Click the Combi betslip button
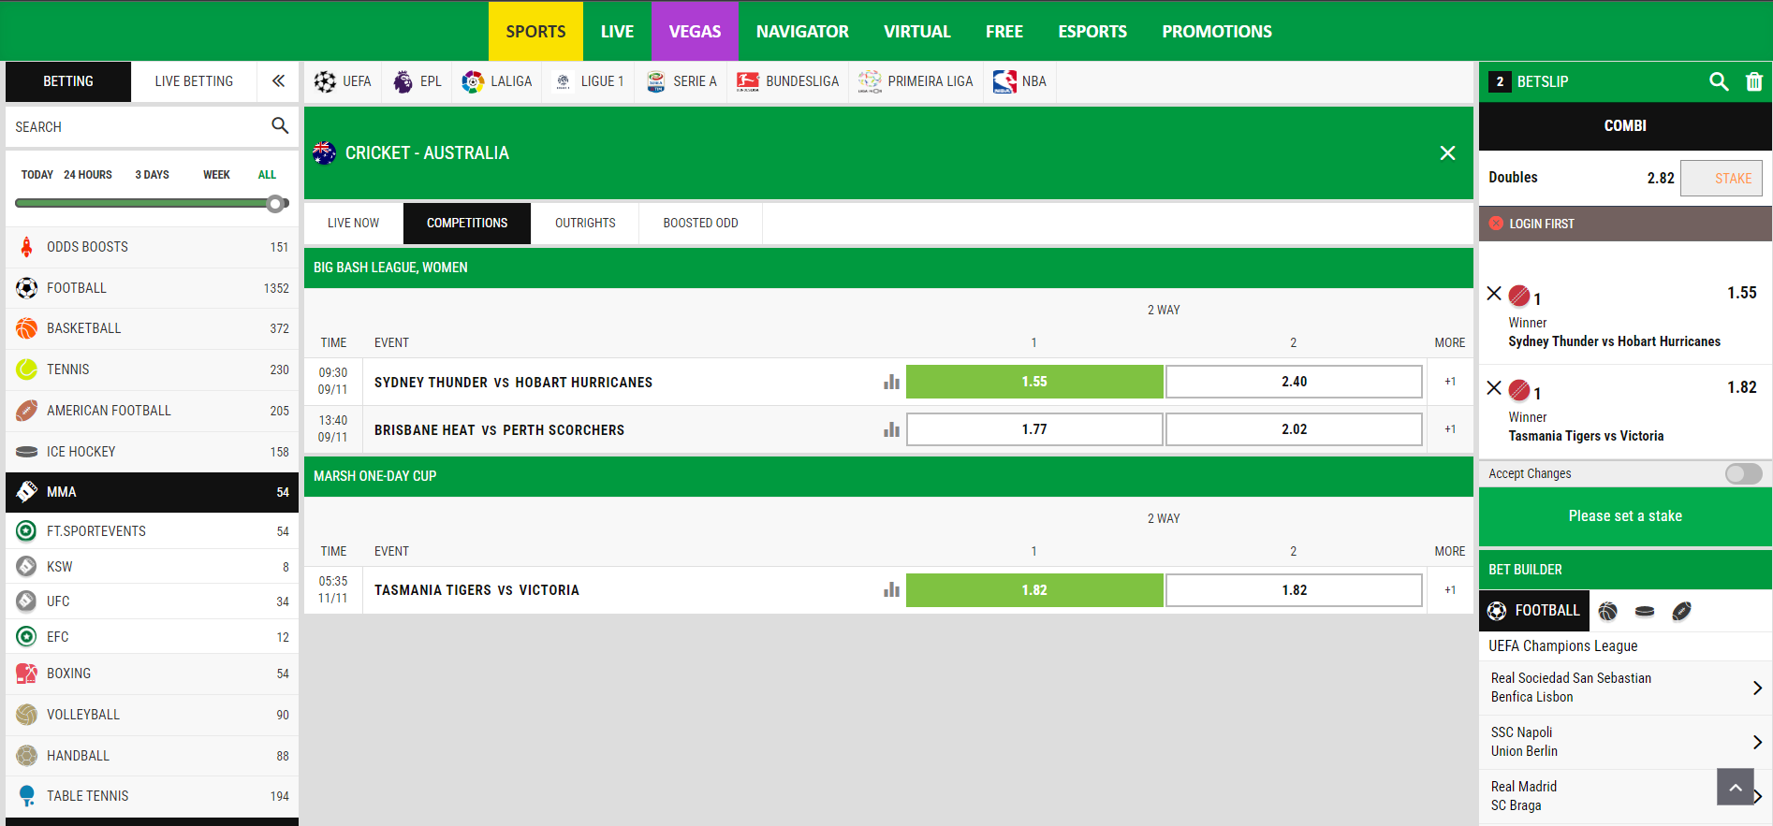The height and width of the screenshot is (826, 1773). [1625, 125]
